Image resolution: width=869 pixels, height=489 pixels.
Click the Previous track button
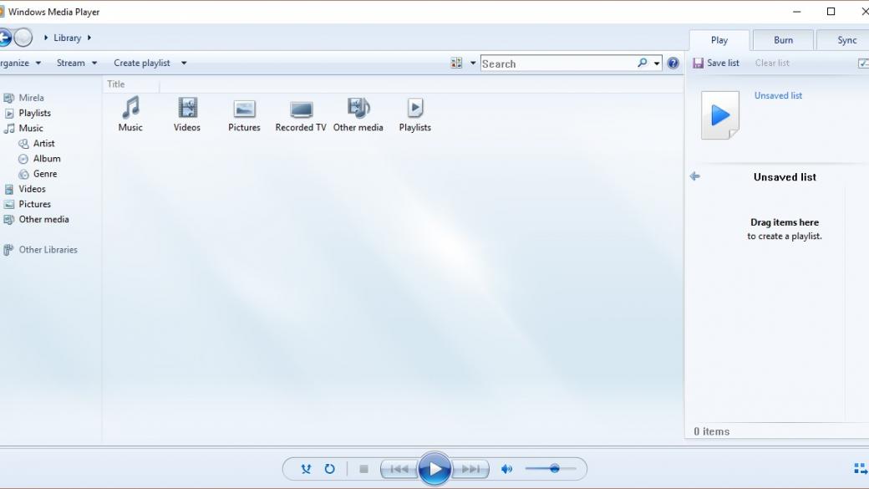399,469
